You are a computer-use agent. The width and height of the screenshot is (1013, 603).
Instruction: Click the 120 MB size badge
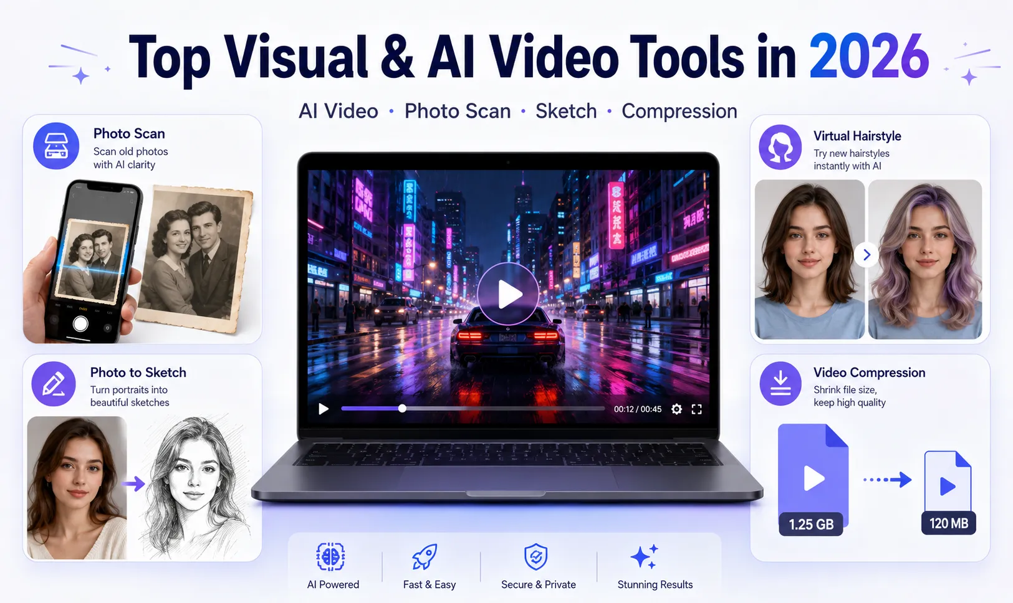949,523
